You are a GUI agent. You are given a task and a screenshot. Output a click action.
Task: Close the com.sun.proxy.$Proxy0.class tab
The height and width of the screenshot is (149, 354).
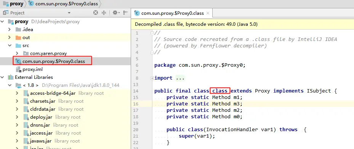[x=208, y=13]
